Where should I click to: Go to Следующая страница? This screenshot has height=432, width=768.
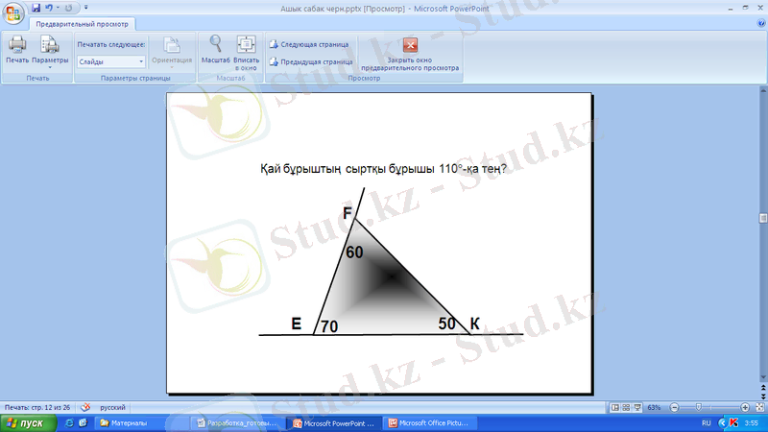[308, 44]
